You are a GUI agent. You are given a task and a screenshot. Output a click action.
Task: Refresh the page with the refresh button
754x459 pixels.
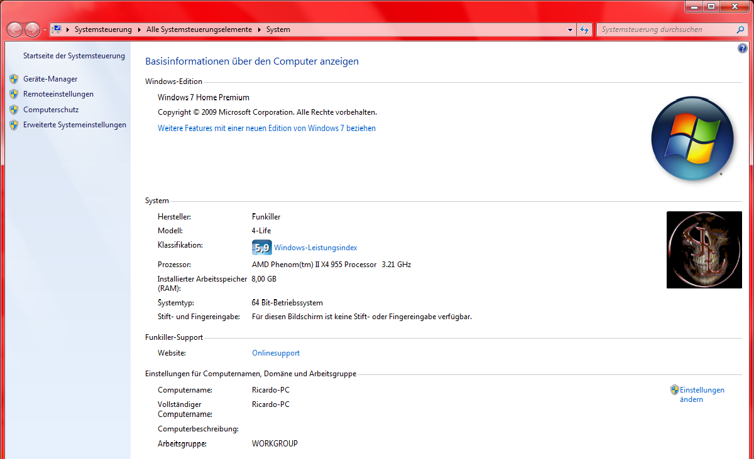click(584, 29)
